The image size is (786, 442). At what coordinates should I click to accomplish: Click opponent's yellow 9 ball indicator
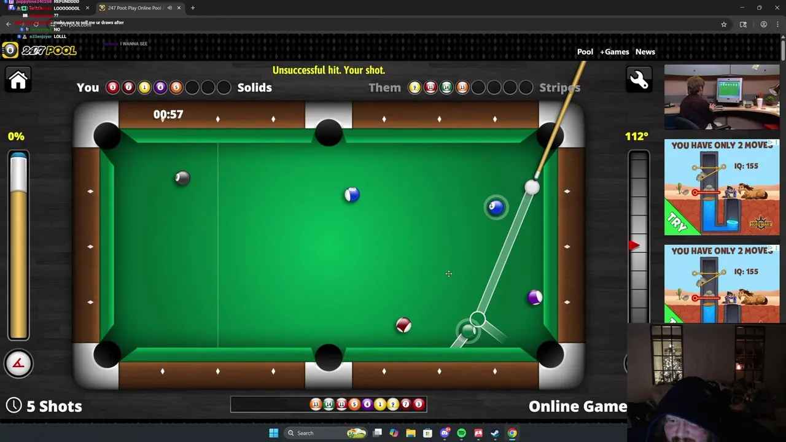pyautogui.click(x=414, y=87)
